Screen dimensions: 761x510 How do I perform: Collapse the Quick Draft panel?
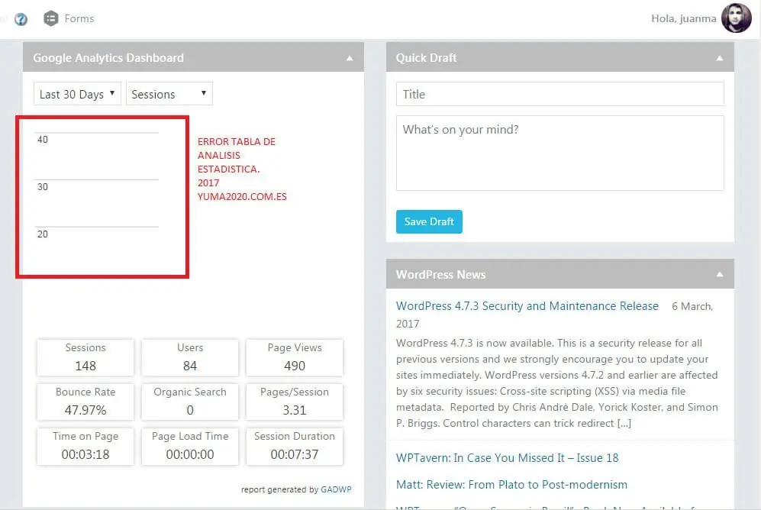click(x=719, y=58)
